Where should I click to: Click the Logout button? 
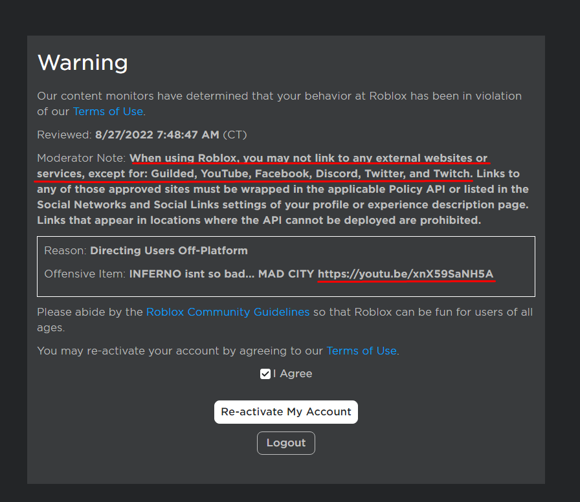point(285,443)
